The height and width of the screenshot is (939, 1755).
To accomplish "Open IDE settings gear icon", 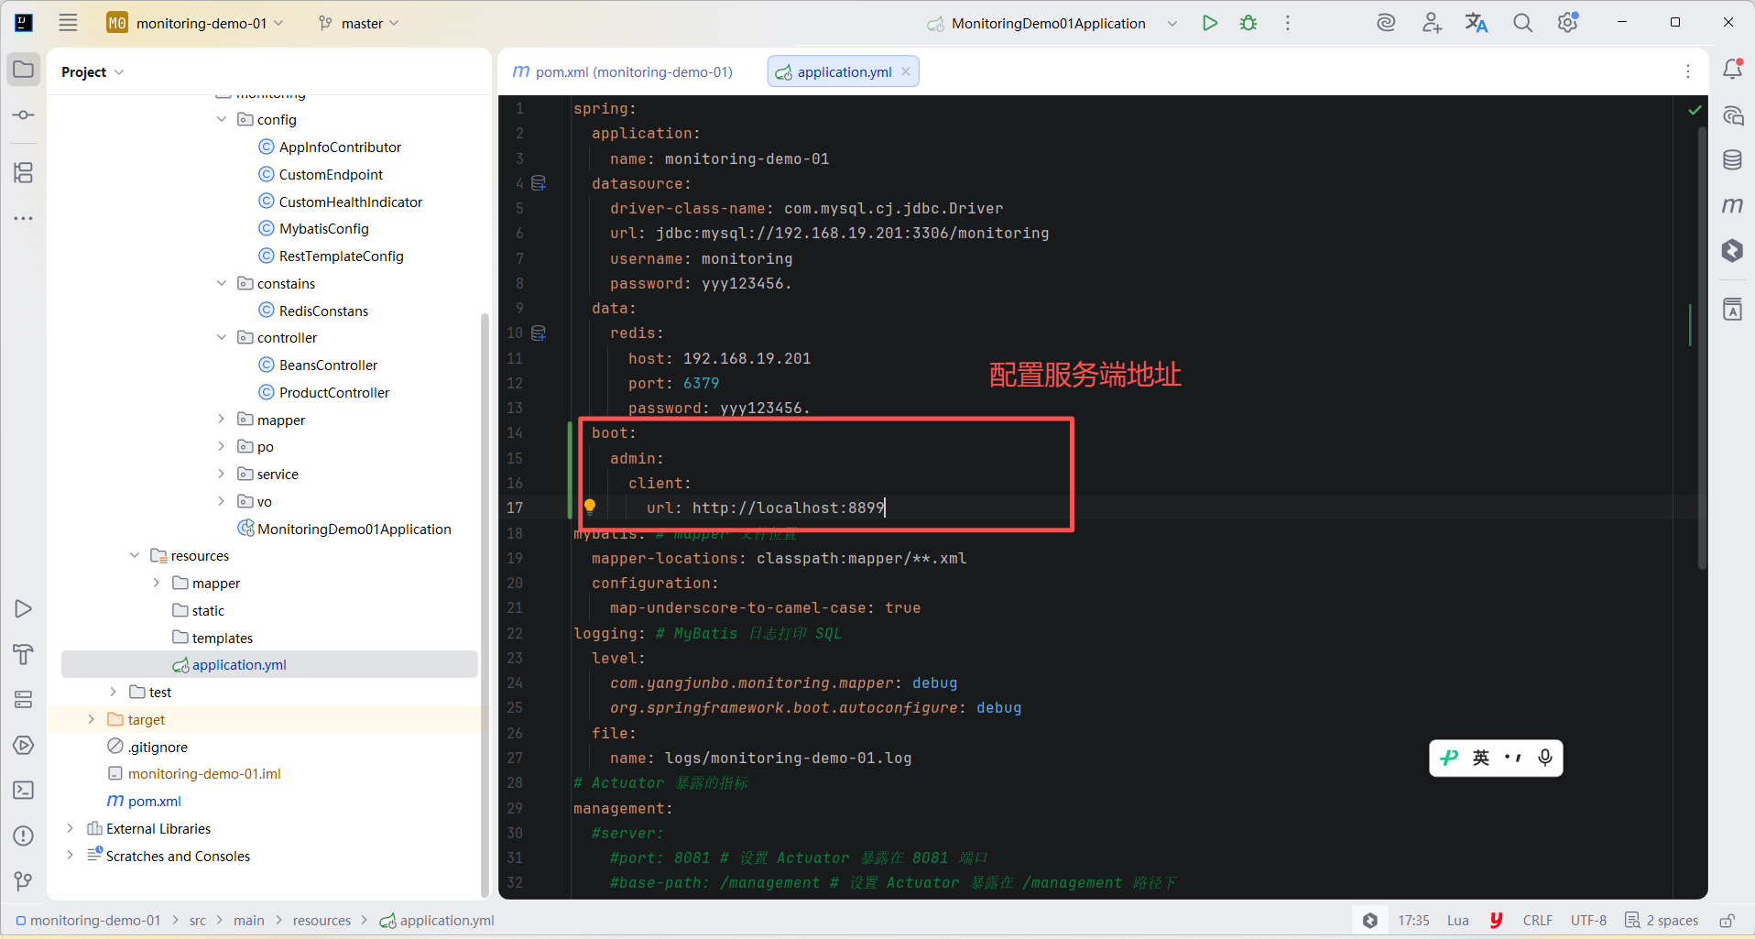I will (x=1568, y=23).
